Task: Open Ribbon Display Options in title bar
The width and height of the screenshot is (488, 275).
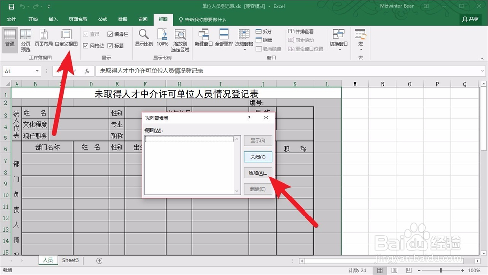Action: click(426, 6)
